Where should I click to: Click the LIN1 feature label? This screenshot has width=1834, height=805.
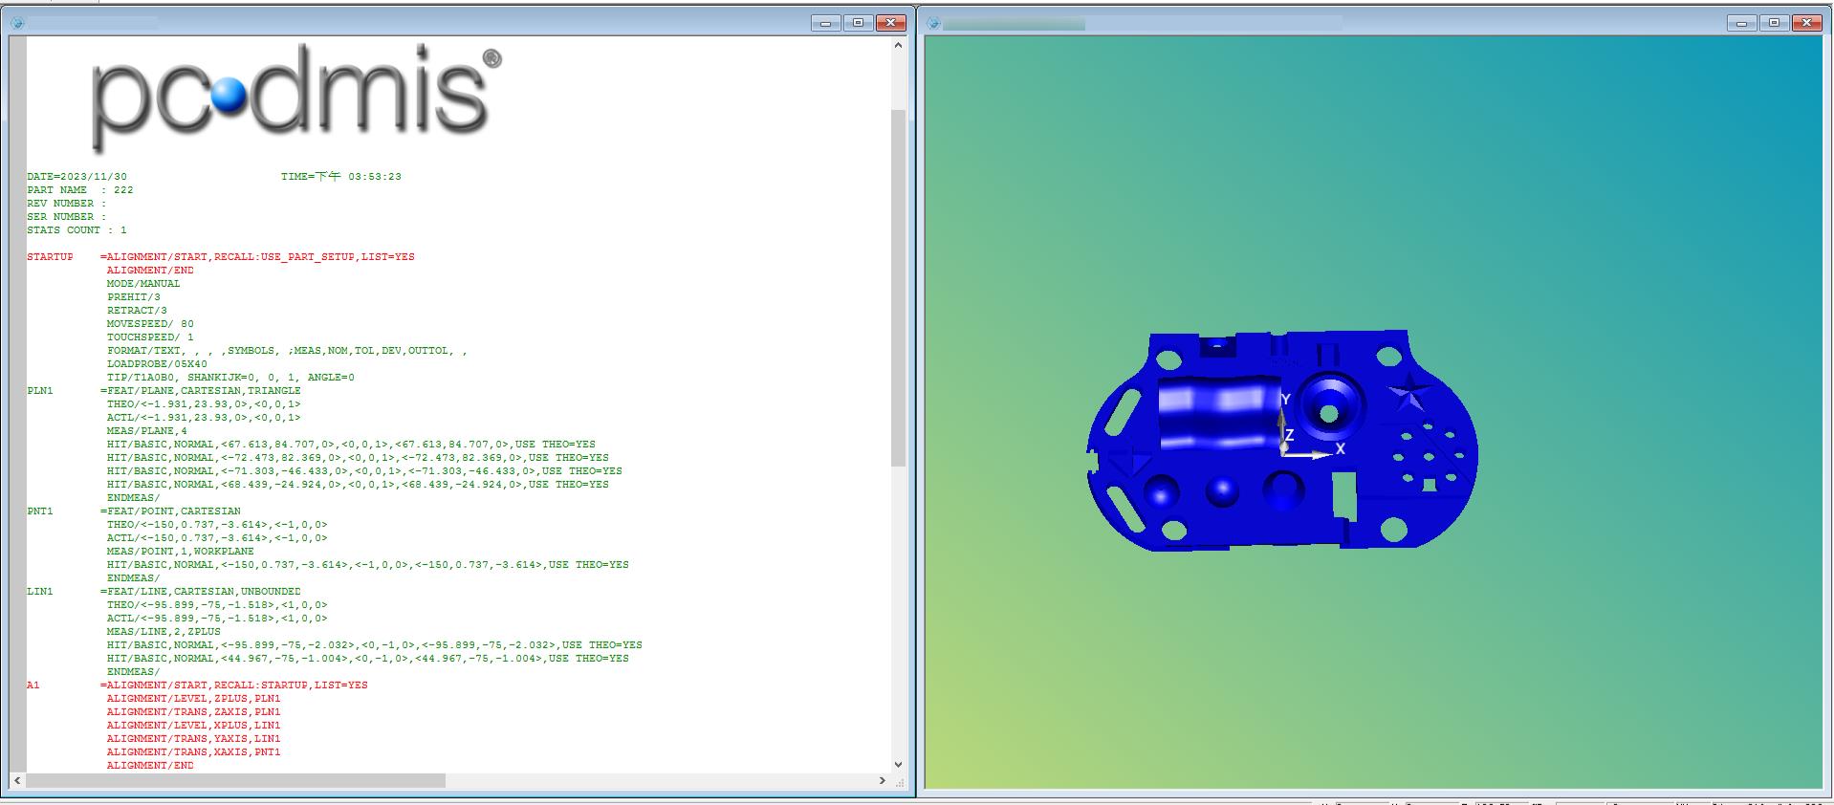point(40,592)
